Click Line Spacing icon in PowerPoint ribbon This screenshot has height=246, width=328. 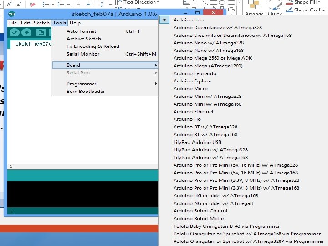(103, 5)
